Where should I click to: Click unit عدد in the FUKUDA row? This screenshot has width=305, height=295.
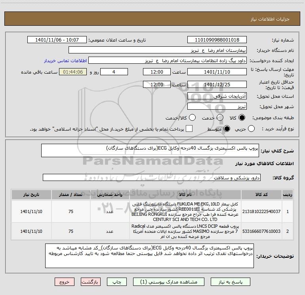[x=110, y=211]
